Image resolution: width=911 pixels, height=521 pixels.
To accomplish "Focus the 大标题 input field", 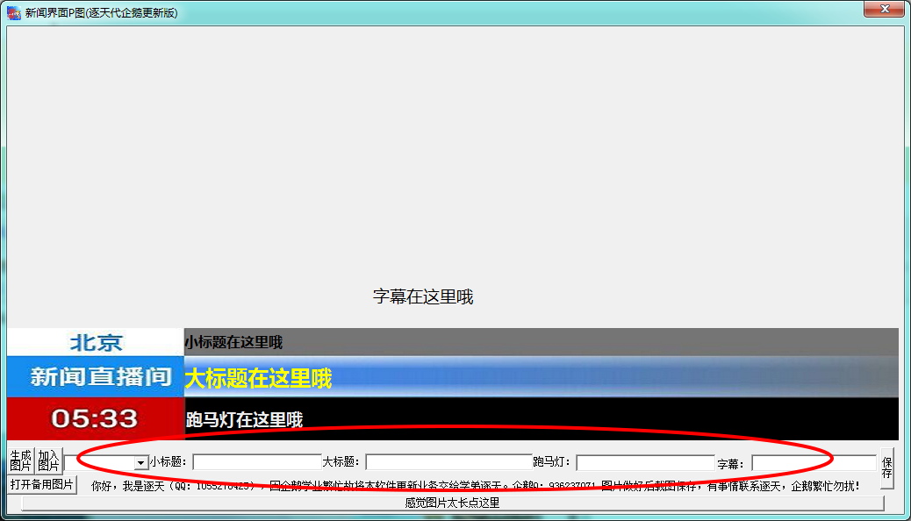I will [448, 462].
